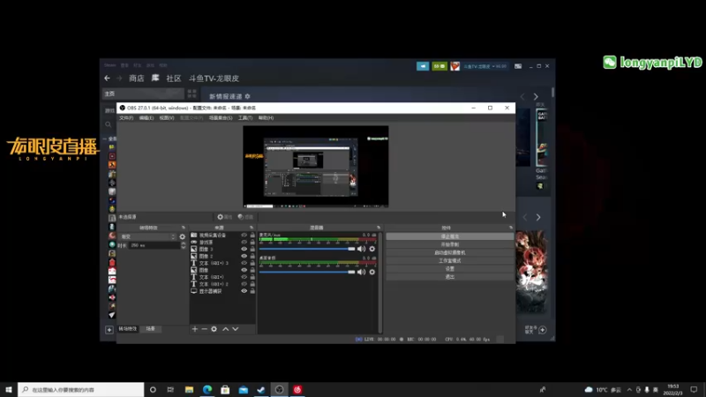Viewport: 706px width, 397px height.
Task: Open 社区 tab in Steam window
Action: tap(174, 79)
